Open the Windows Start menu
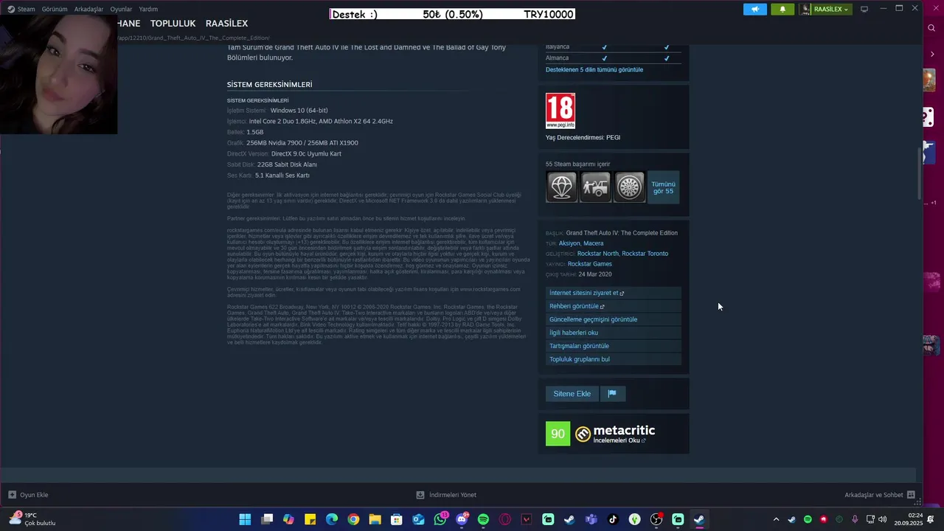This screenshot has height=531, width=944. click(x=245, y=519)
